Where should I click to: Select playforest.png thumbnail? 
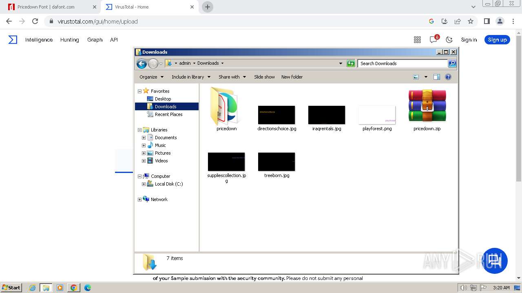377,115
